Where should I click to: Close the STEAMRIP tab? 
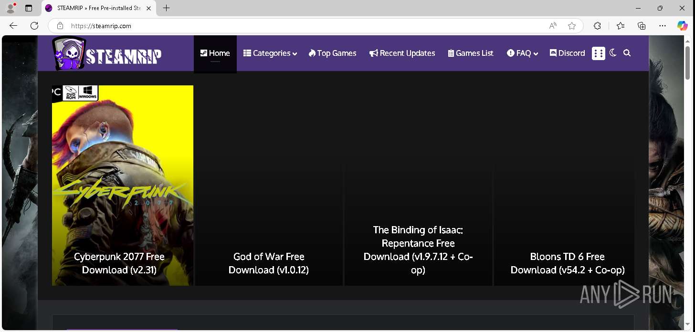(x=149, y=8)
